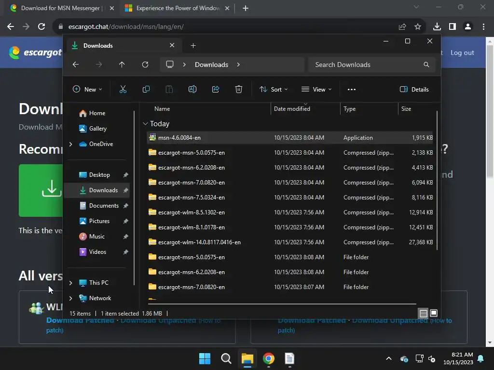Expand This PC in navigation pane
The image size is (494, 370).
(70, 283)
